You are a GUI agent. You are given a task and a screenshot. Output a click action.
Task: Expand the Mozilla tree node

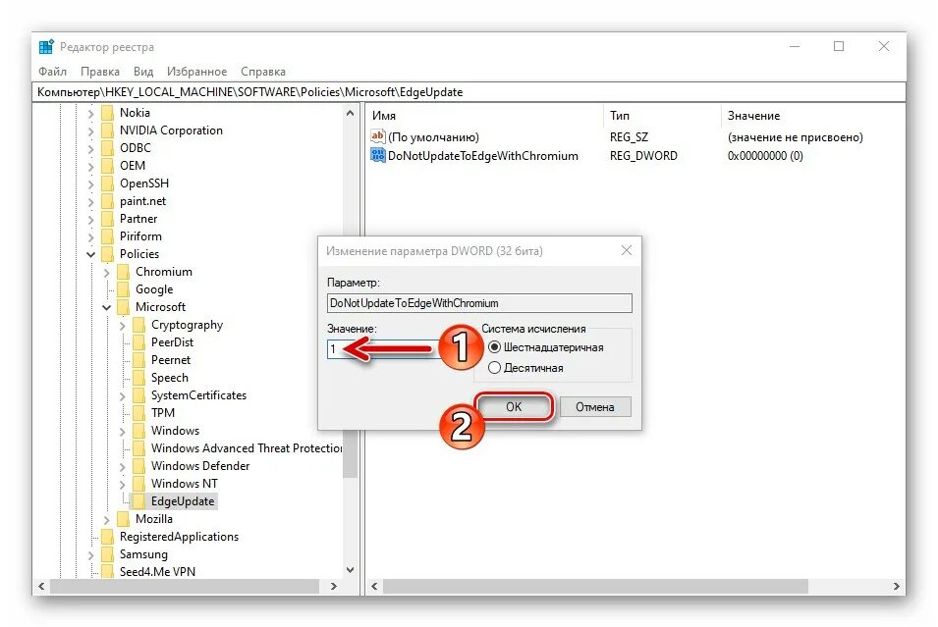(106, 519)
